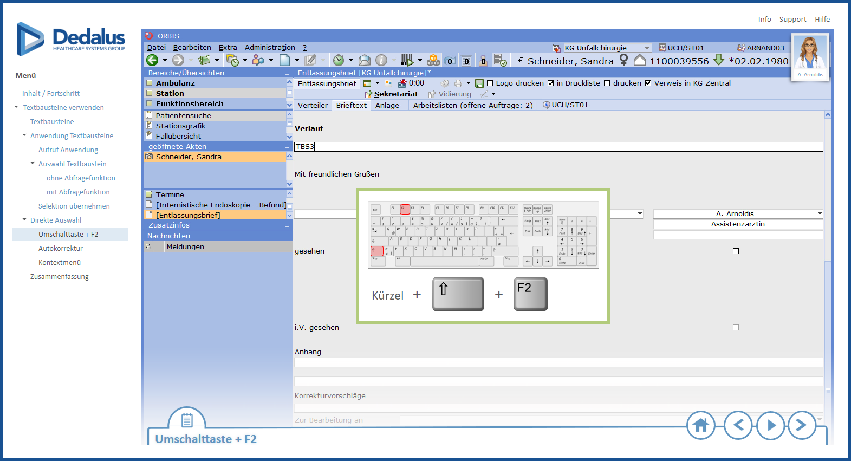Open the envelope mail icon
The image size is (851, 461).
[x=365, y=60]
